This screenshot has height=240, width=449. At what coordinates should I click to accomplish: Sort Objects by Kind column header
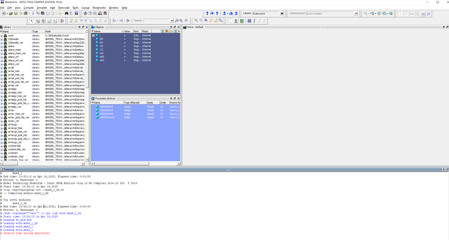137,31
